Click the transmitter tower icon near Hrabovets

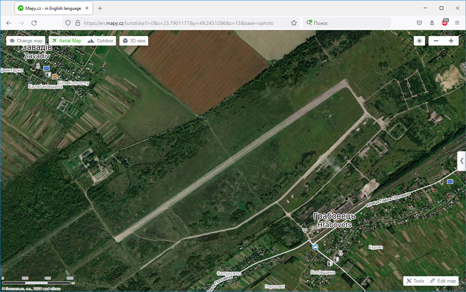tap(304, 230)
